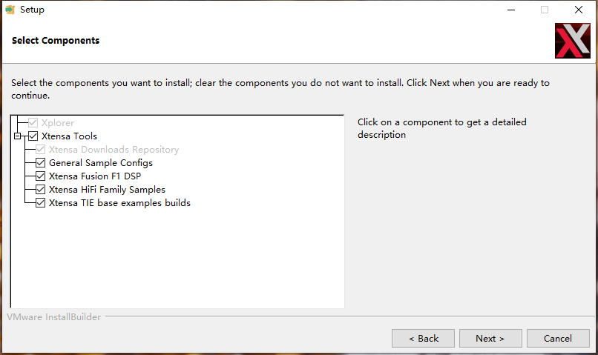Select Xtensa TIE base examples builds label
Image resolution: width=598 pixels, height=355 pixels.
click(x=119, y=203)
